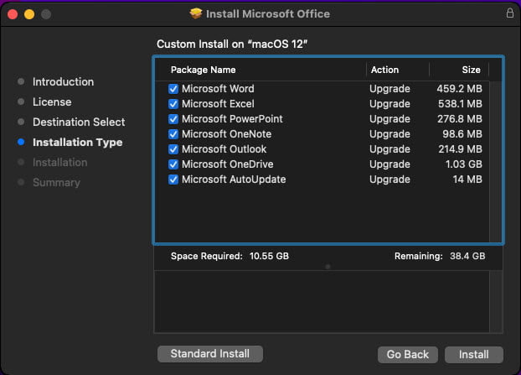This screenshot has height=375, width=521.
Task: Select the Destination Select step
Action: (79, 122)
